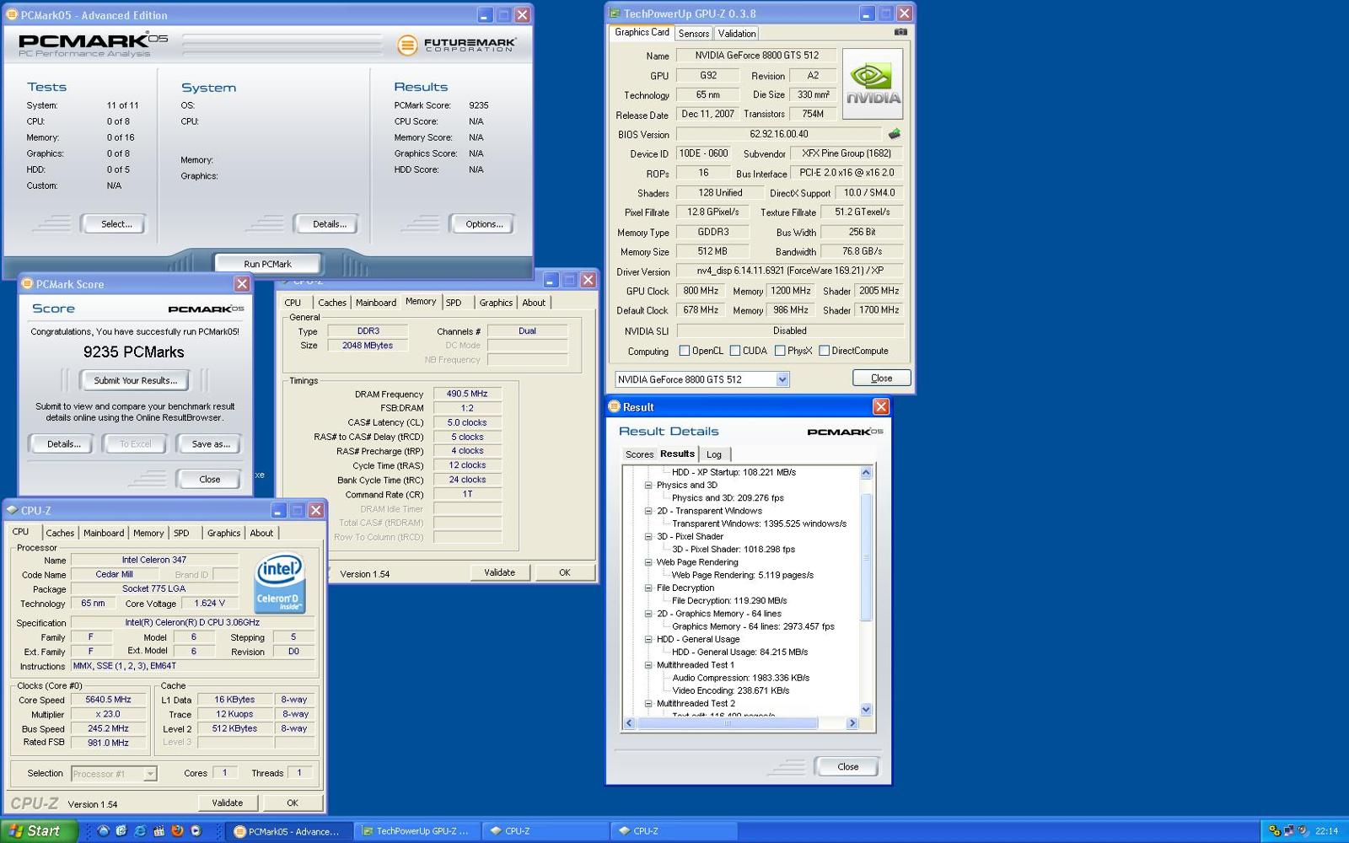Collapse the Web Page Rendering node
Viewport: 1349px width, 843px height.
[648, 562]
